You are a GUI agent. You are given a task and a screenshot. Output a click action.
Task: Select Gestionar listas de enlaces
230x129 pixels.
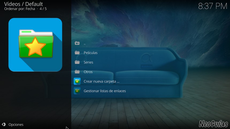click(x=105, y=91)
